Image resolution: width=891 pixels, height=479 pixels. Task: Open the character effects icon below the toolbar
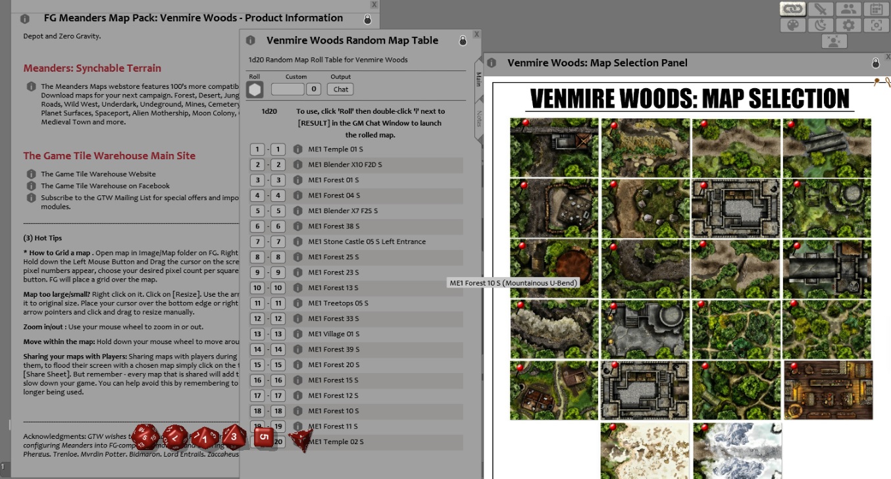tap(834, 41)
